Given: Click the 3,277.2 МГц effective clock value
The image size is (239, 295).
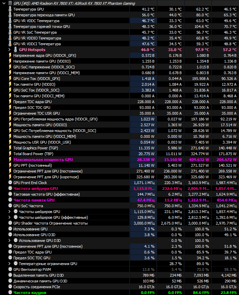Looking at the screenshot, I should 198,194.
